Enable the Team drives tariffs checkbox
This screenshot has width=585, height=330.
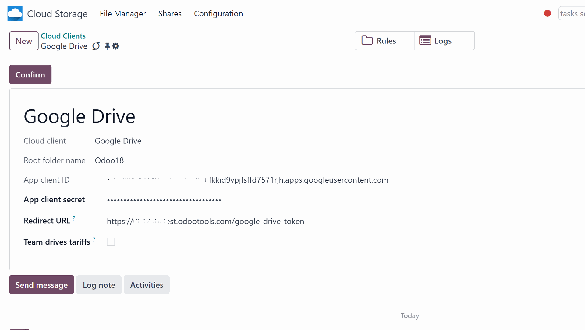[x=111, y=242]
